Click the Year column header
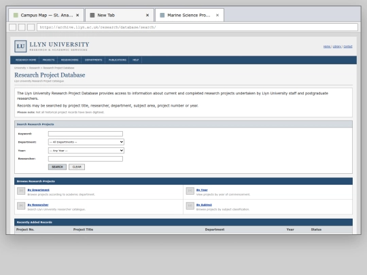This screenshot has height=275, width=367. (290, 230)
